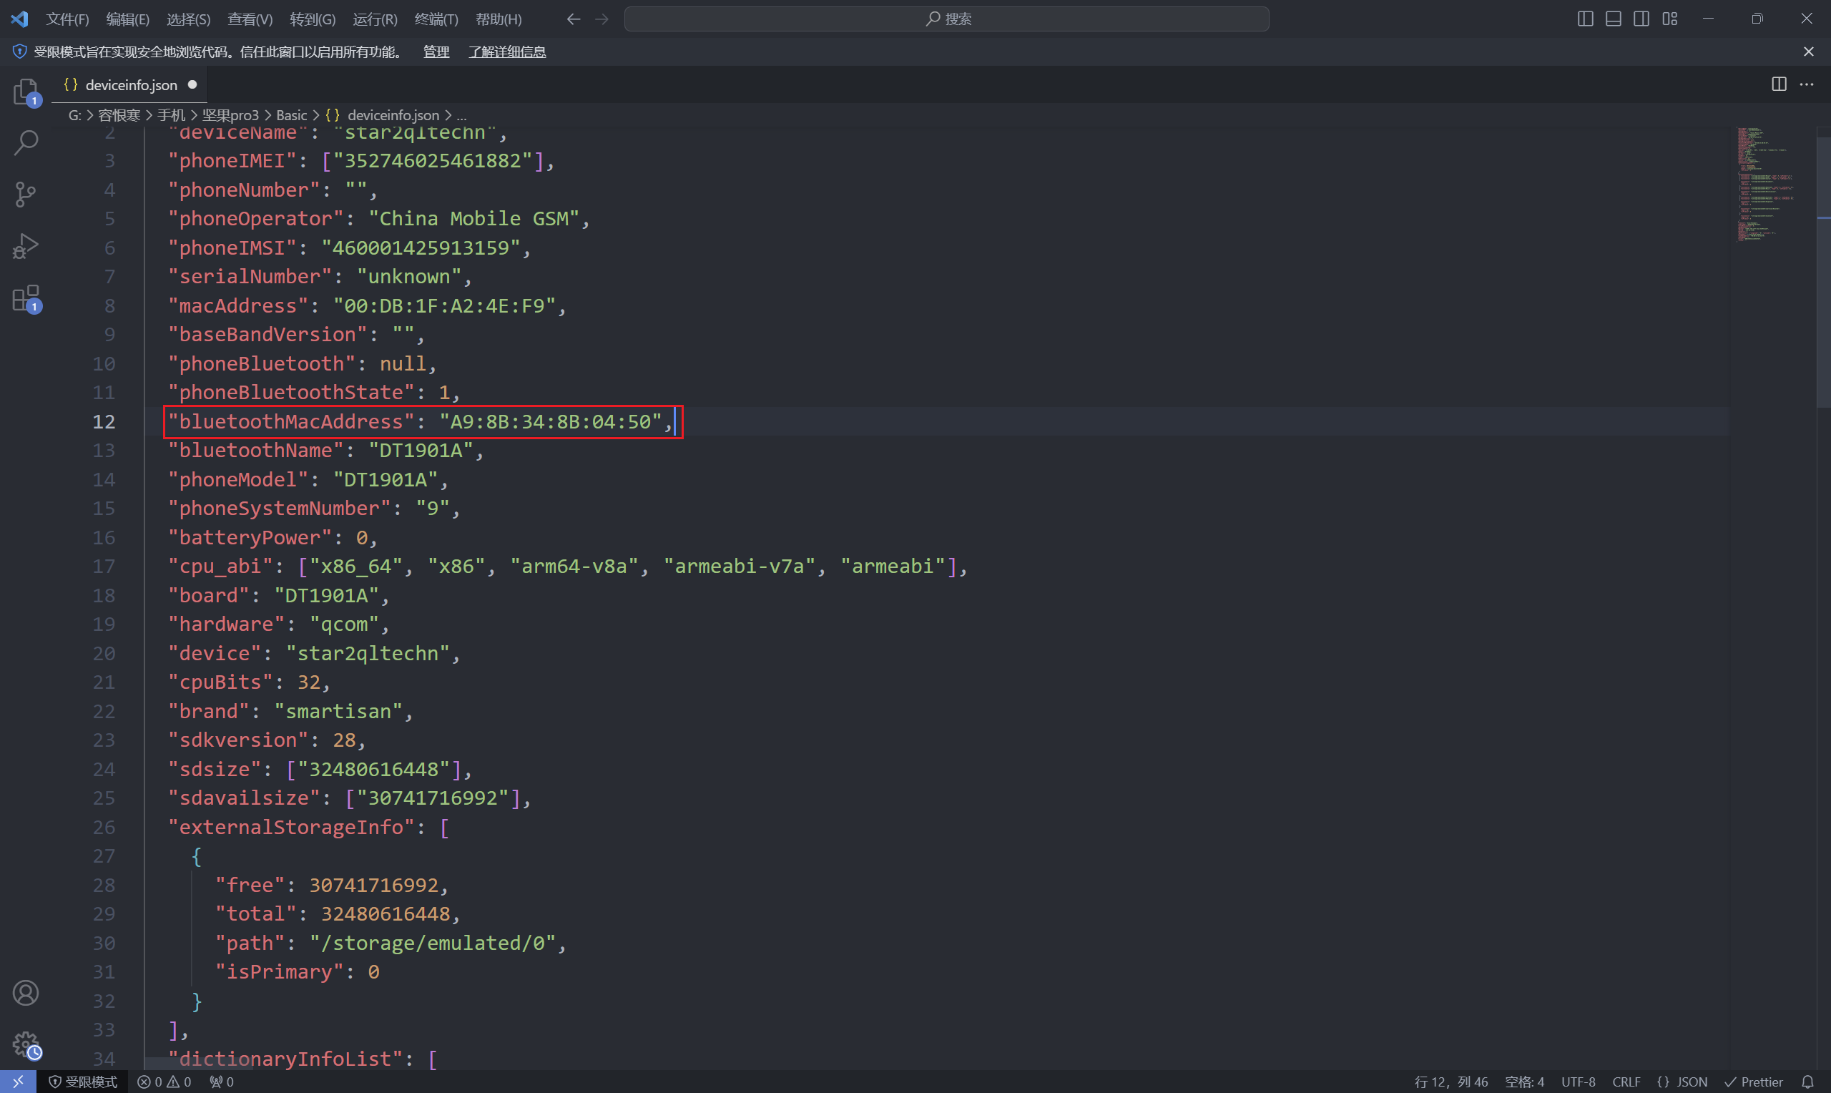This screenshot has width=1831, height=1093.
Task: Open the 选择(S) menu
Action: (x=189, y=19)
